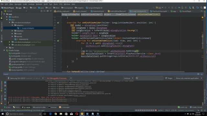Select the SongListAdapter structure breadcrumb
This screenshot has width=207, height=116.
click(71, 14)
